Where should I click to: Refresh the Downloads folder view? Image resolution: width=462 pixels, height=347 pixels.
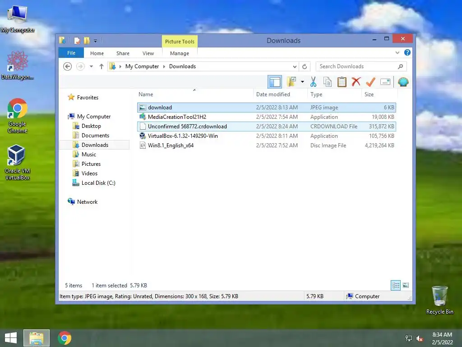click(x=305, y=67)
